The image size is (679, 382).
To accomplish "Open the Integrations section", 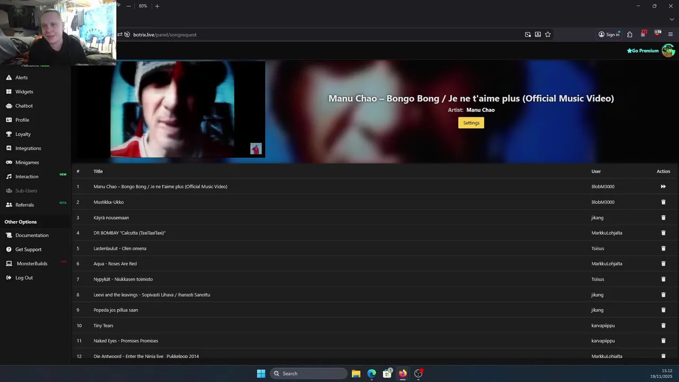I will [x=28, y=148].
